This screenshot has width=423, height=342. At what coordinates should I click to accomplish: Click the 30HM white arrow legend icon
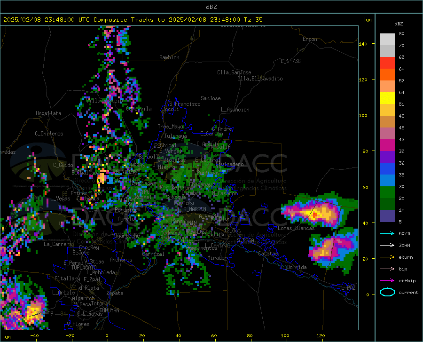coord(387,246)
